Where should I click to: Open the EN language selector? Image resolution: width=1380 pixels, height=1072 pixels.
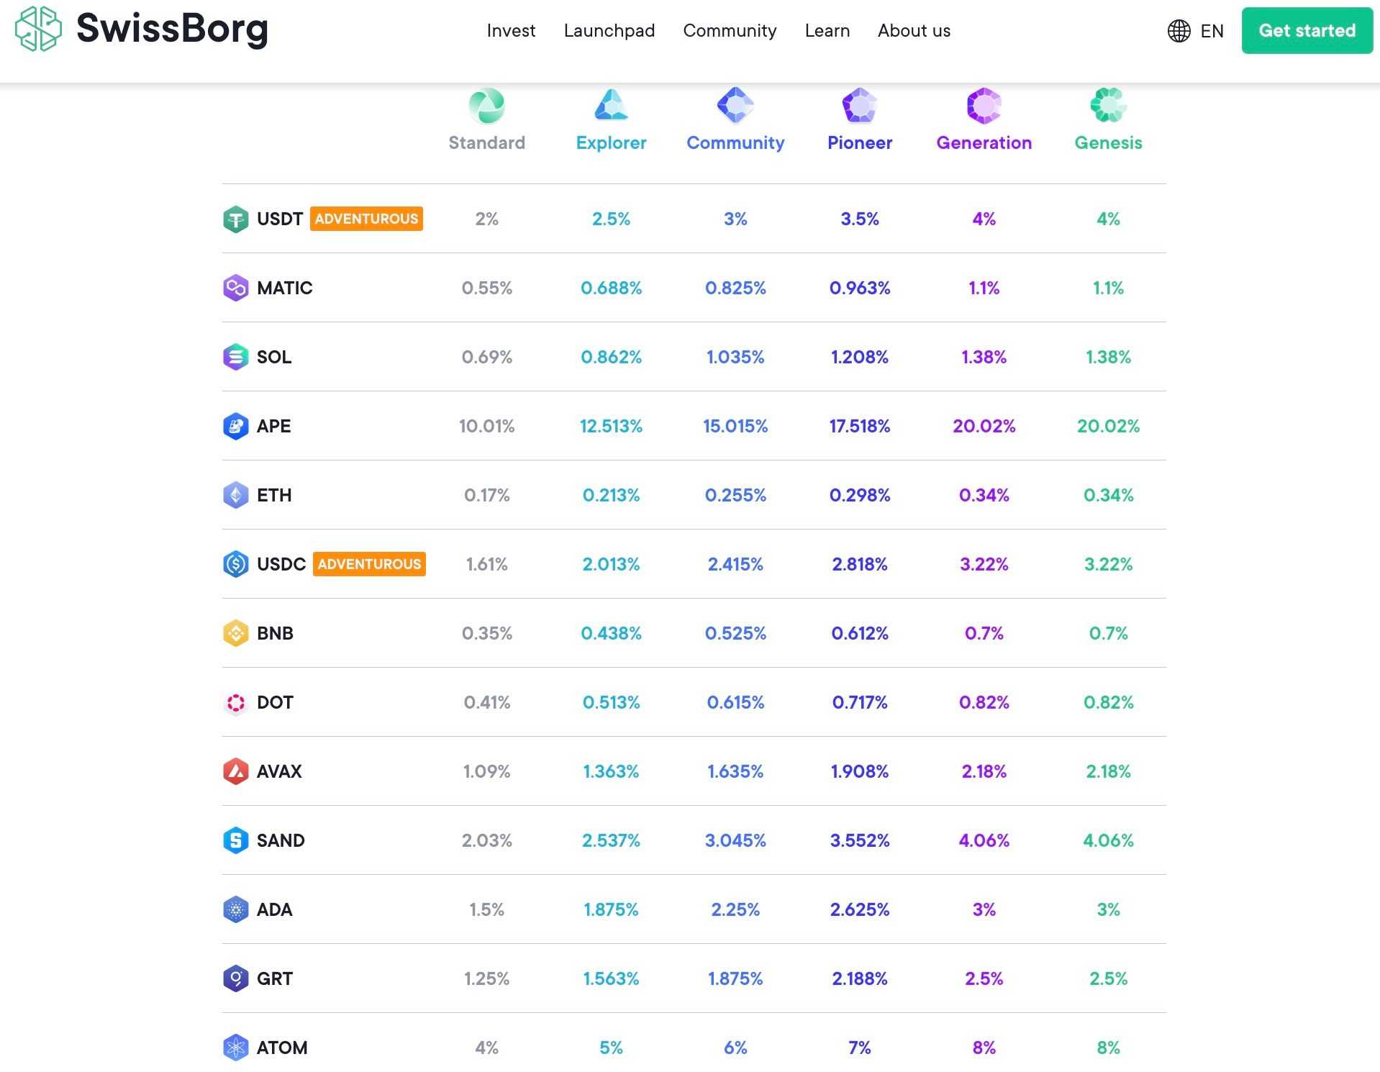pyautogui.click(x=1211, y=31)
